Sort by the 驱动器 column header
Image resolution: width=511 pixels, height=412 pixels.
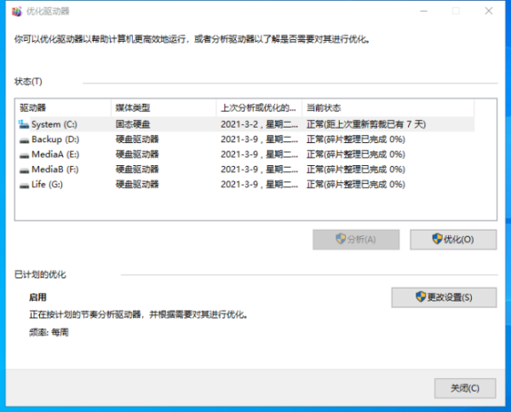coord(63,107)
